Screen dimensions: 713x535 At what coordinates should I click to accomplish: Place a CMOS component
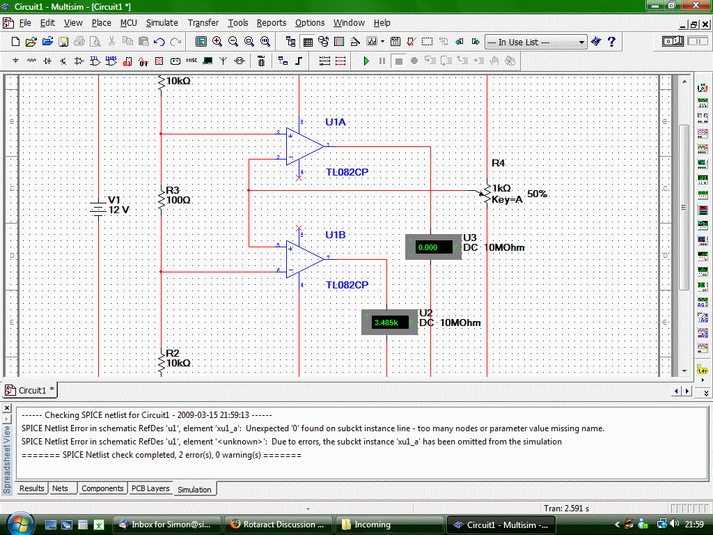click(111, 61)
